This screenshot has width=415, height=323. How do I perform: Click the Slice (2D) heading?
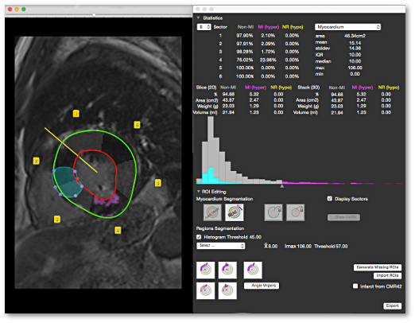pyautogui.click(x=206, y=88)
